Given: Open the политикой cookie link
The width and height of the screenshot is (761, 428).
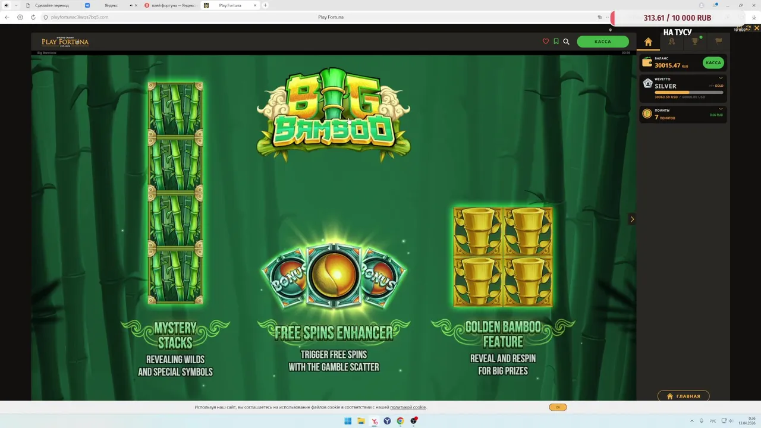Looking at the screenshot, I should 408,407.
